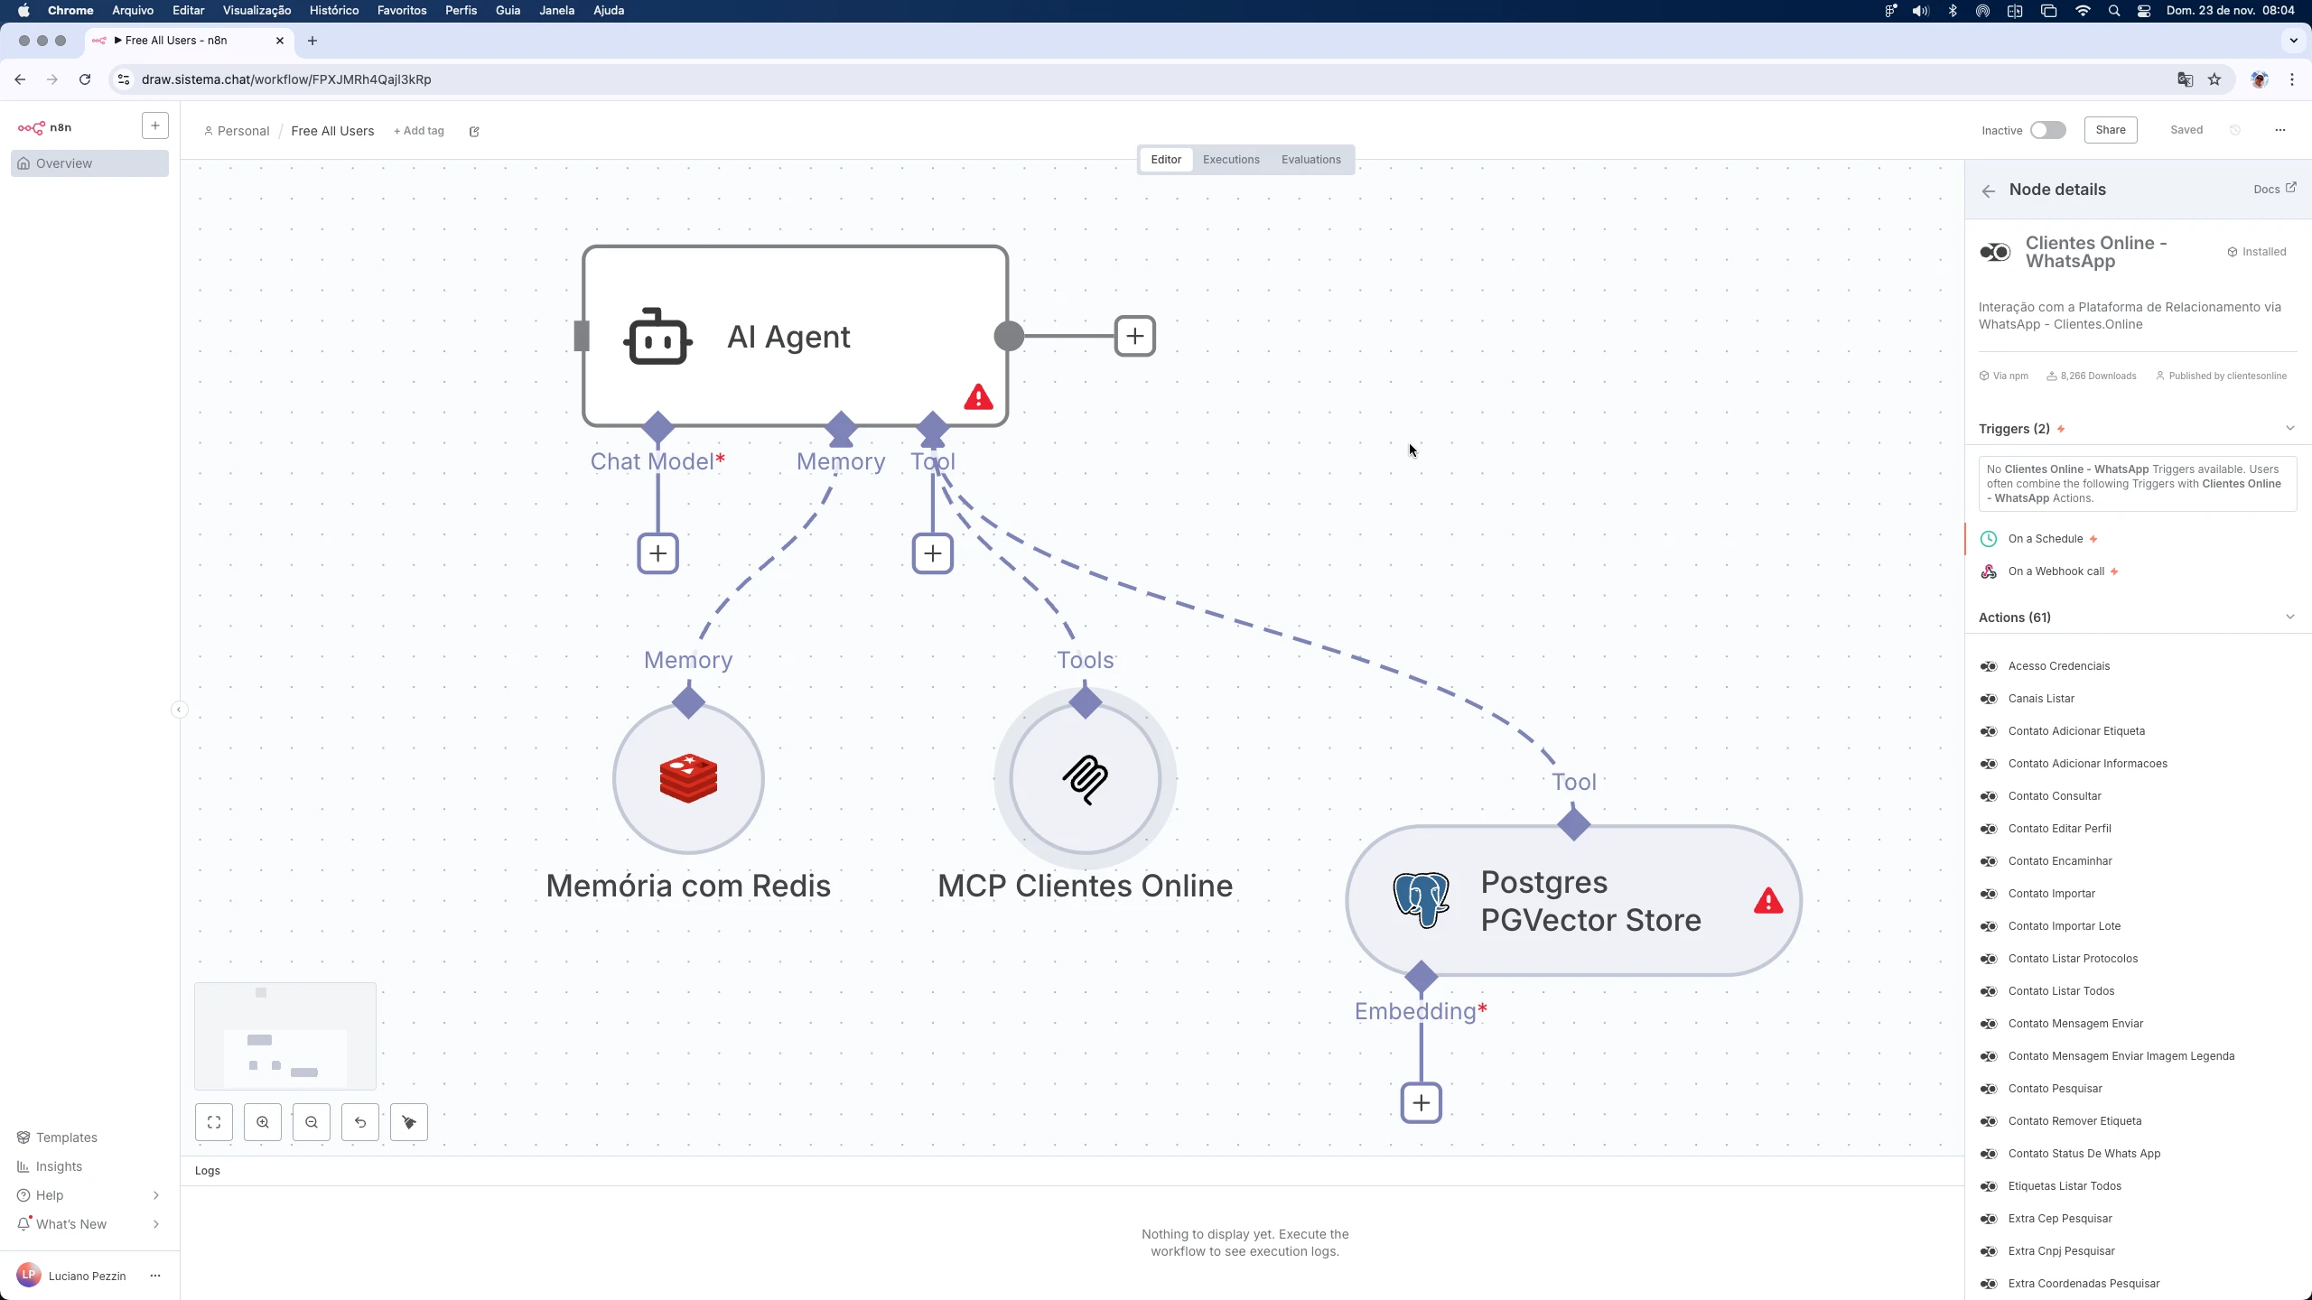Open Luciano Pezzin user options menu
Image resolution: width=2312 pixels, height=1300 pixels.
pyautogui.click(x=155, y=1276)
